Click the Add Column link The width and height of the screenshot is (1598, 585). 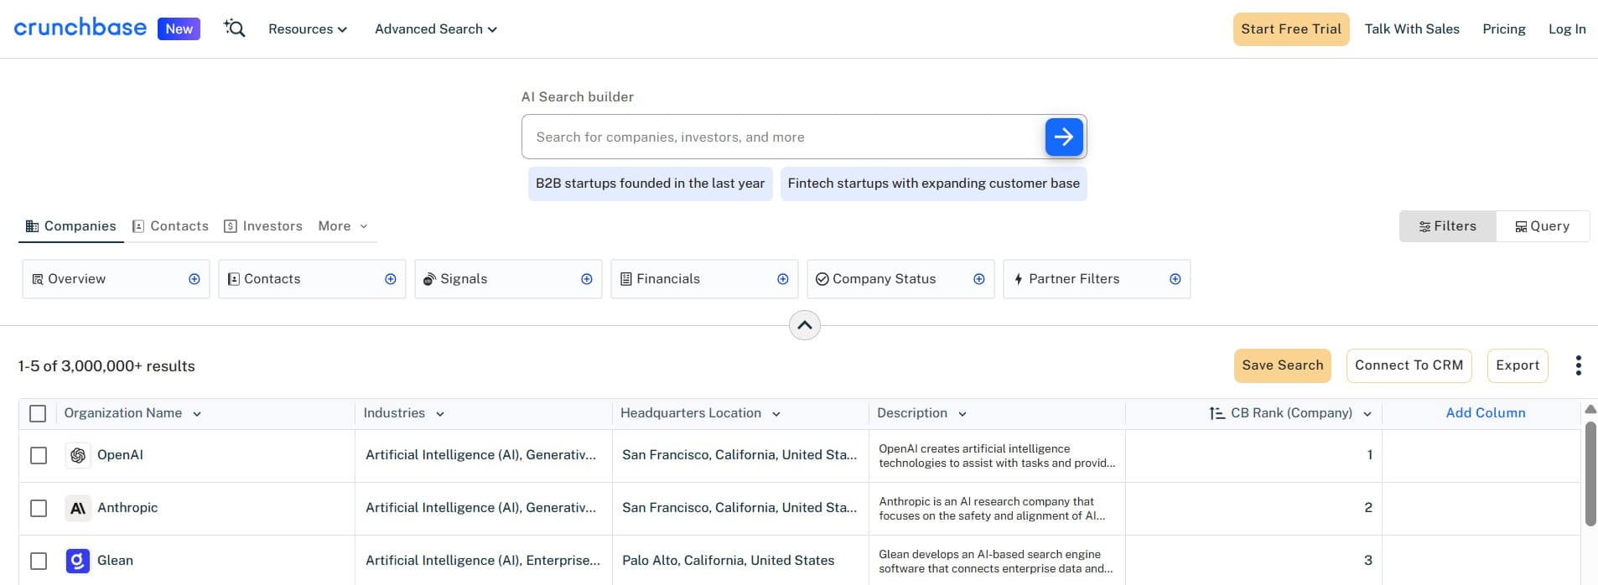[x=1486, y=413]
